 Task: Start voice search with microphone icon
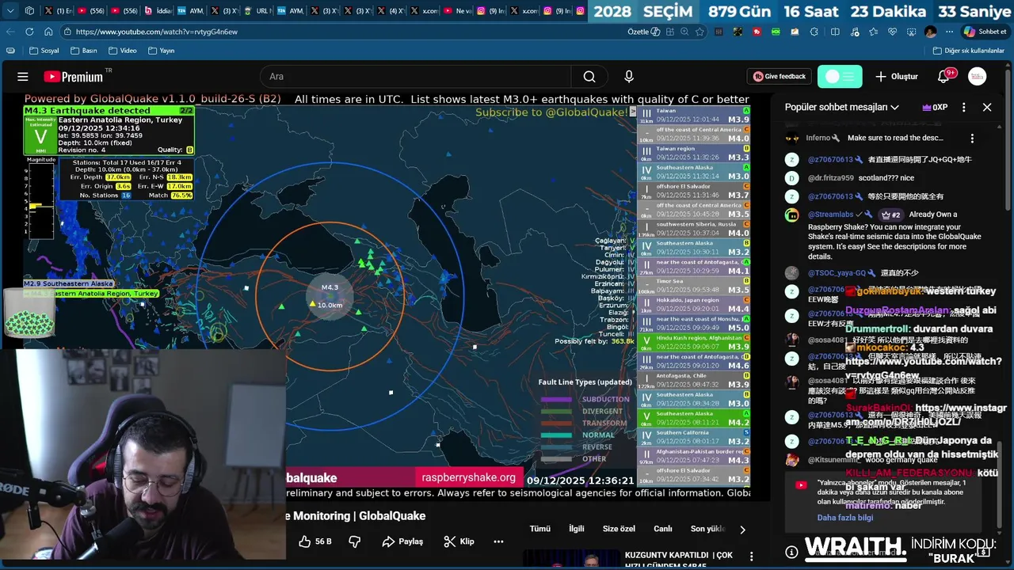[x=629, y=77]
